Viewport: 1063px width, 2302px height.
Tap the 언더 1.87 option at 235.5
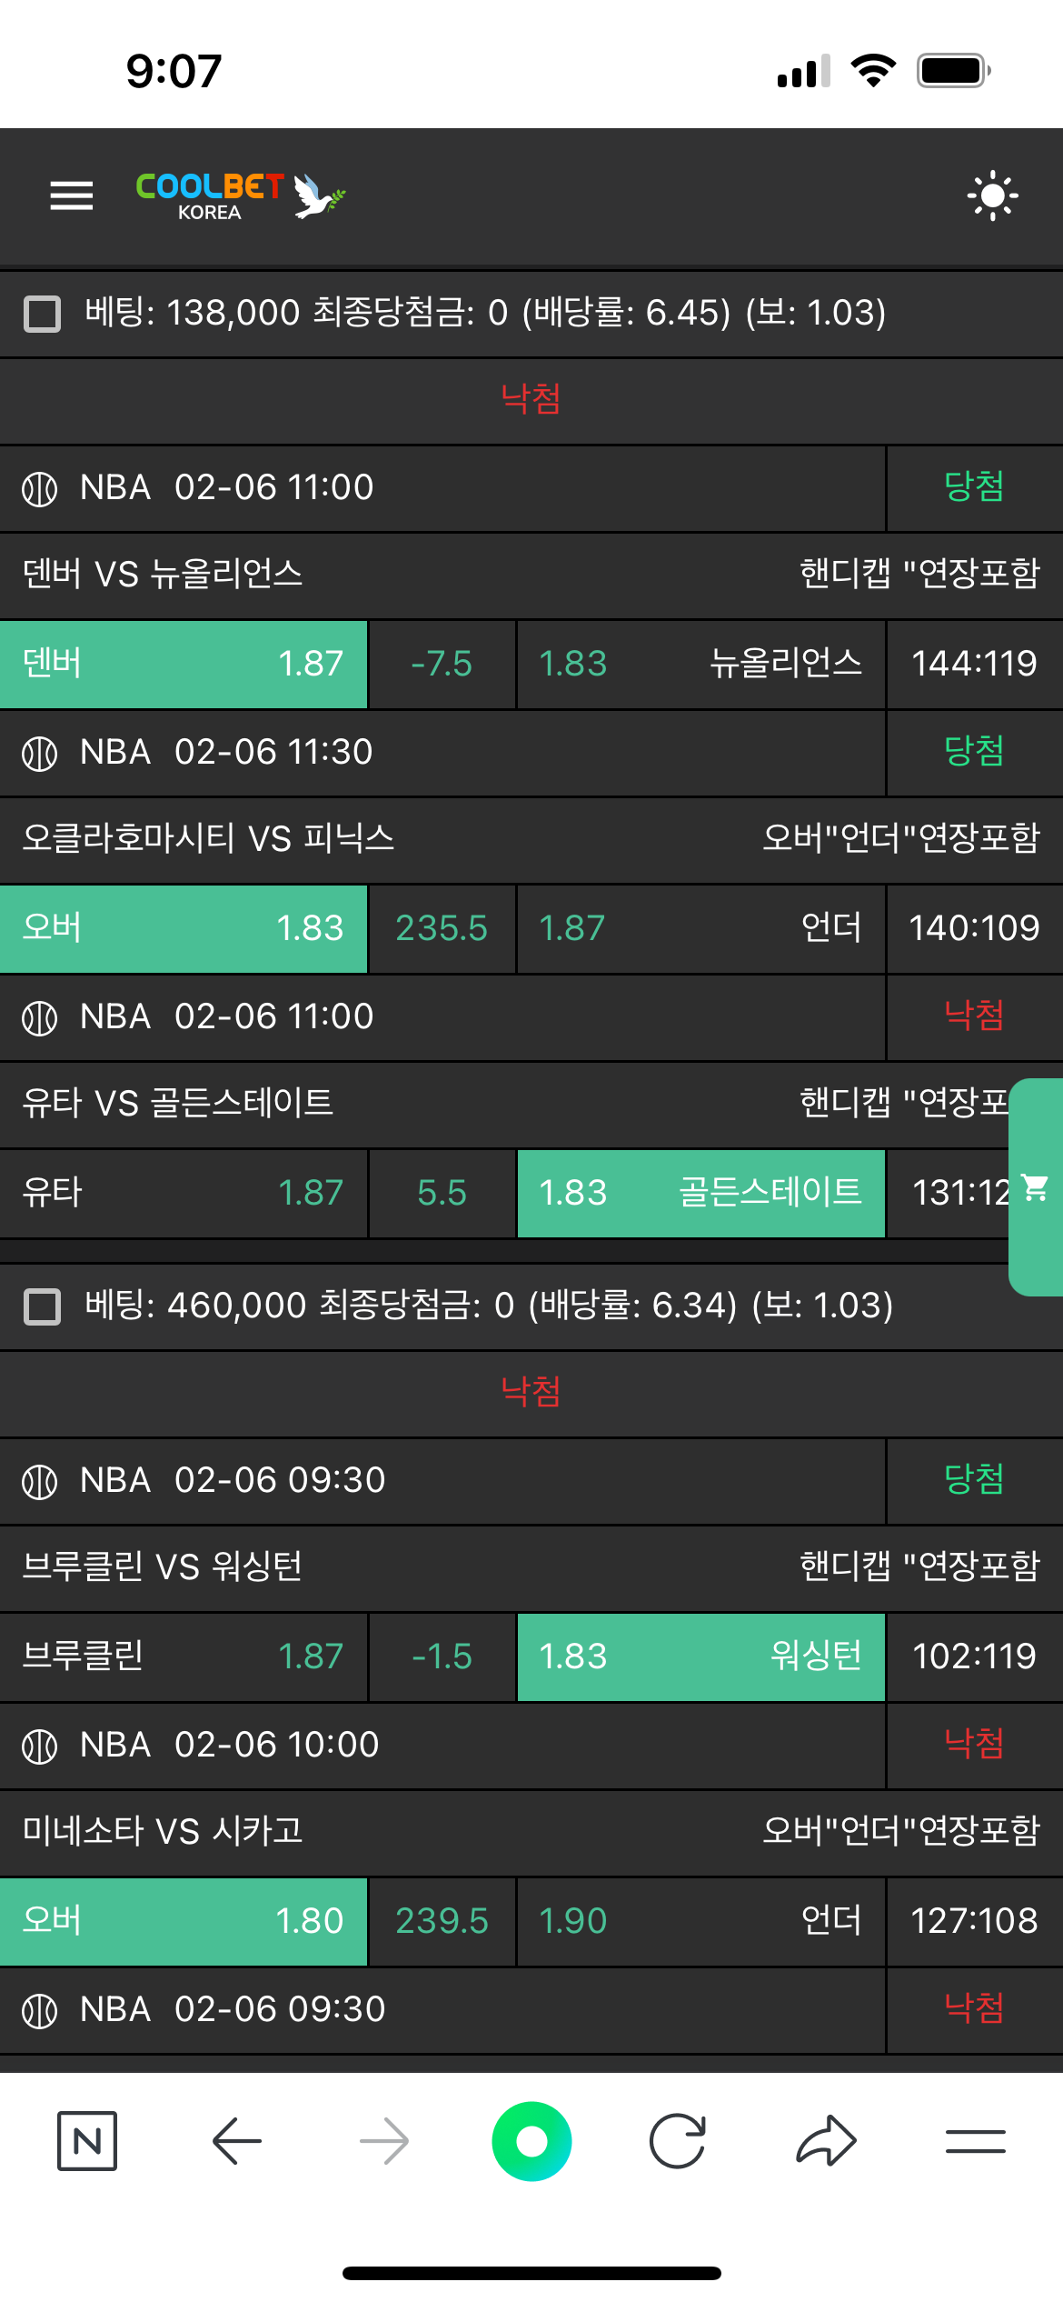pyautogui.click(x=700, y=928)
